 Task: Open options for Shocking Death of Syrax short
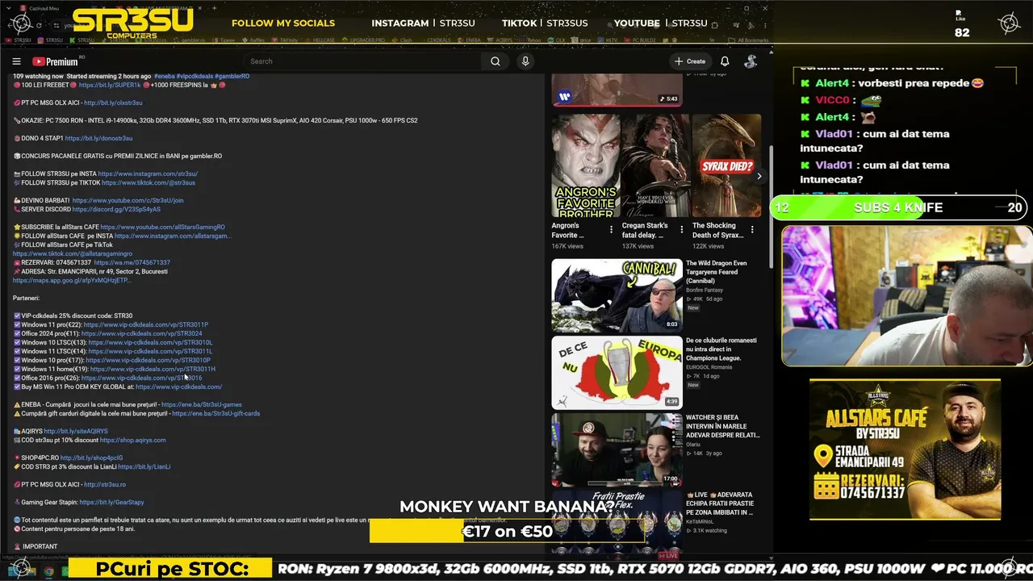point(752,230)
